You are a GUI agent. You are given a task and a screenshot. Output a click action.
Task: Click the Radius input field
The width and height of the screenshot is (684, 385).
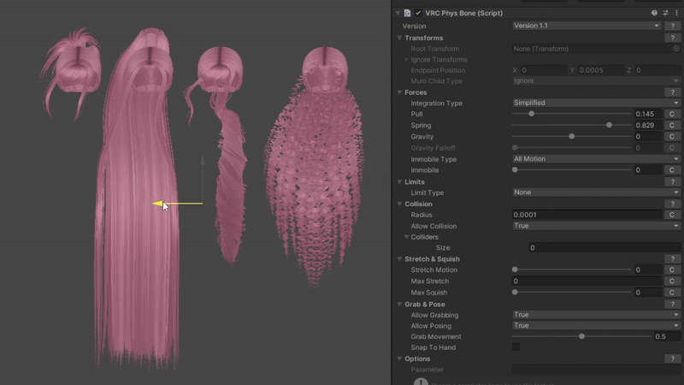586,215
